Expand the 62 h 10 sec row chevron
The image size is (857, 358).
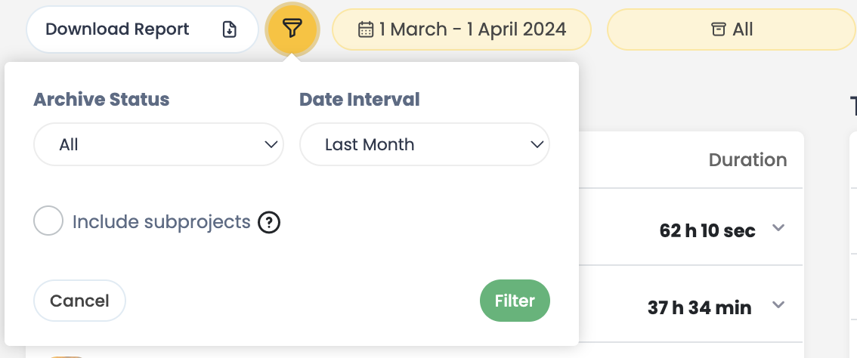(778, 229)
